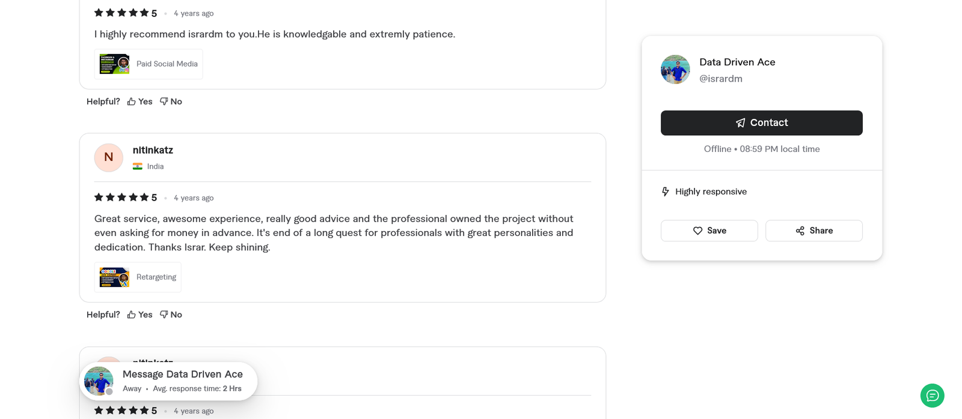The width and height of the screenshot is (962, 419).
Task: Open the @isrardm username link
Action: pyautogui.click(x=721, y=78)
